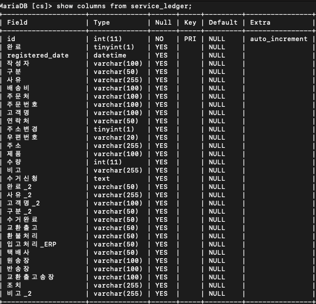The height and width of the screenshot is (304, 316).
Task: Select the Type column header
Action: click(x=102, y=22)
